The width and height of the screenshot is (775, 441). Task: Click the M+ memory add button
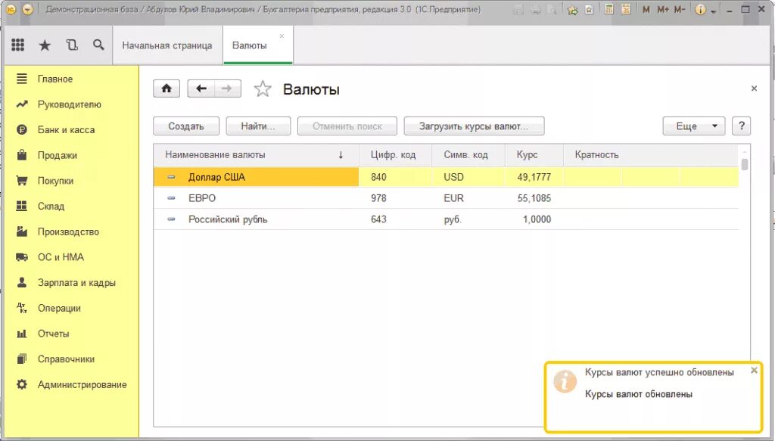663,9
